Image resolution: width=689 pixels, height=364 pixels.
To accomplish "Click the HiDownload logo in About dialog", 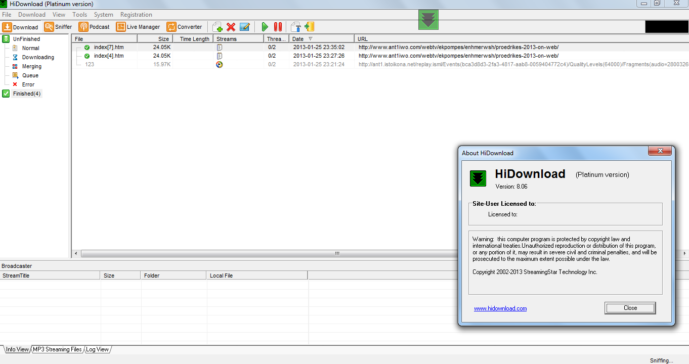I will click(x=478, y=178).
